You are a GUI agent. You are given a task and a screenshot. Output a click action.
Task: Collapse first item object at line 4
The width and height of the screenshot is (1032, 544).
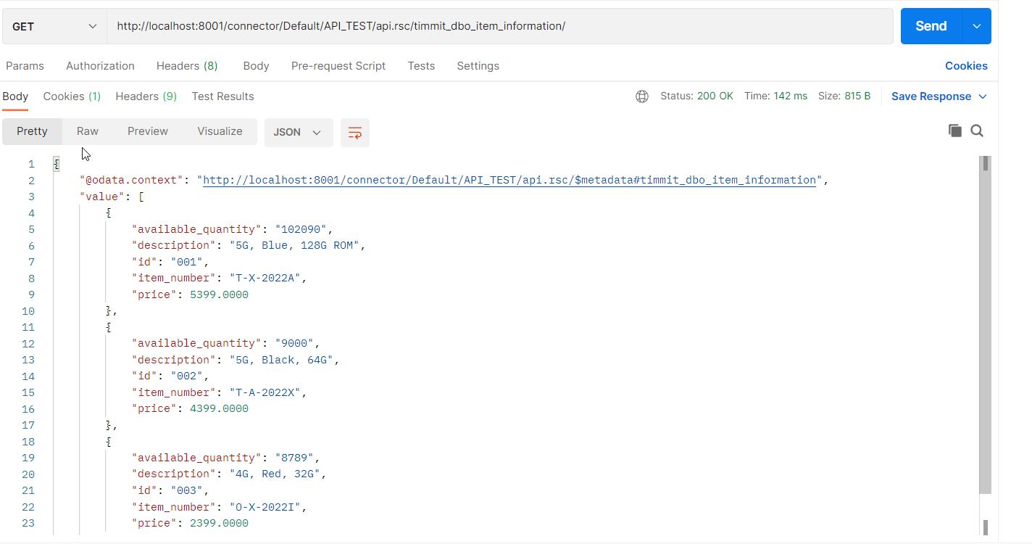(x=108, y=213)
